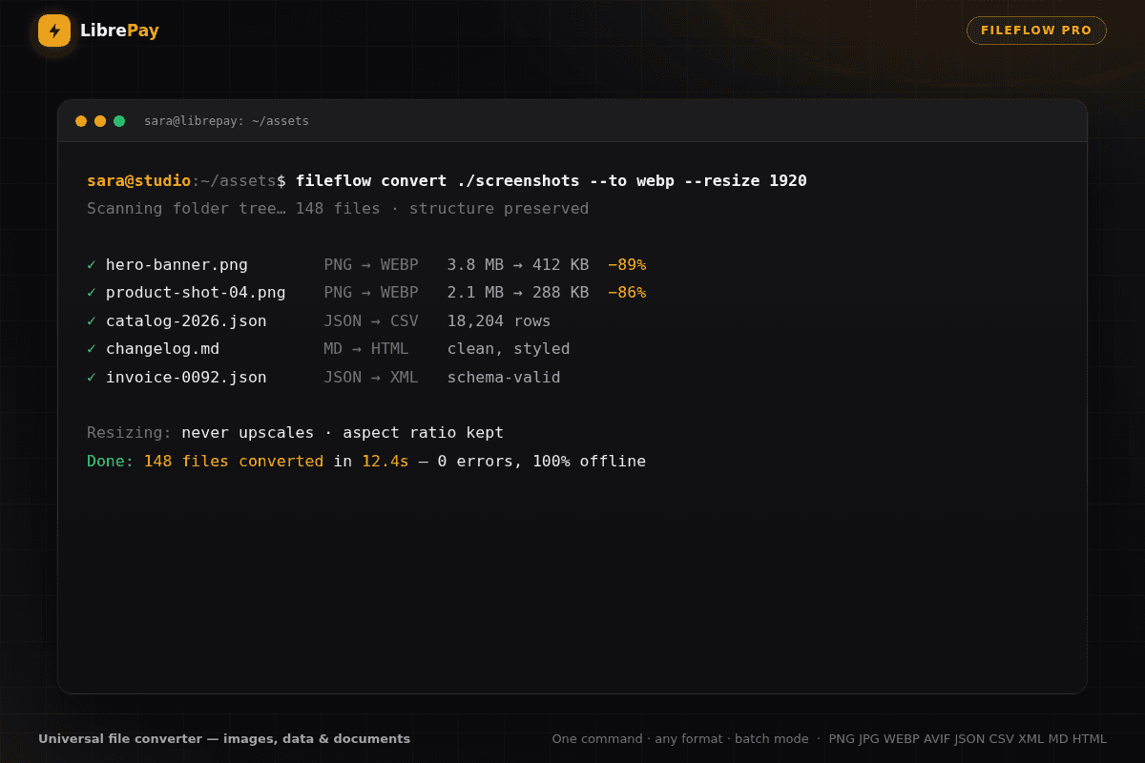Click the green Done: label
This screenshot has height=763, width=1145.
pos(111,461)
